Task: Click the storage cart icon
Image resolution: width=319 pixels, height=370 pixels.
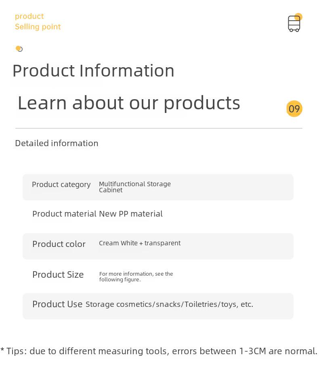Action: pyautogui.click(x=294, y=23)
